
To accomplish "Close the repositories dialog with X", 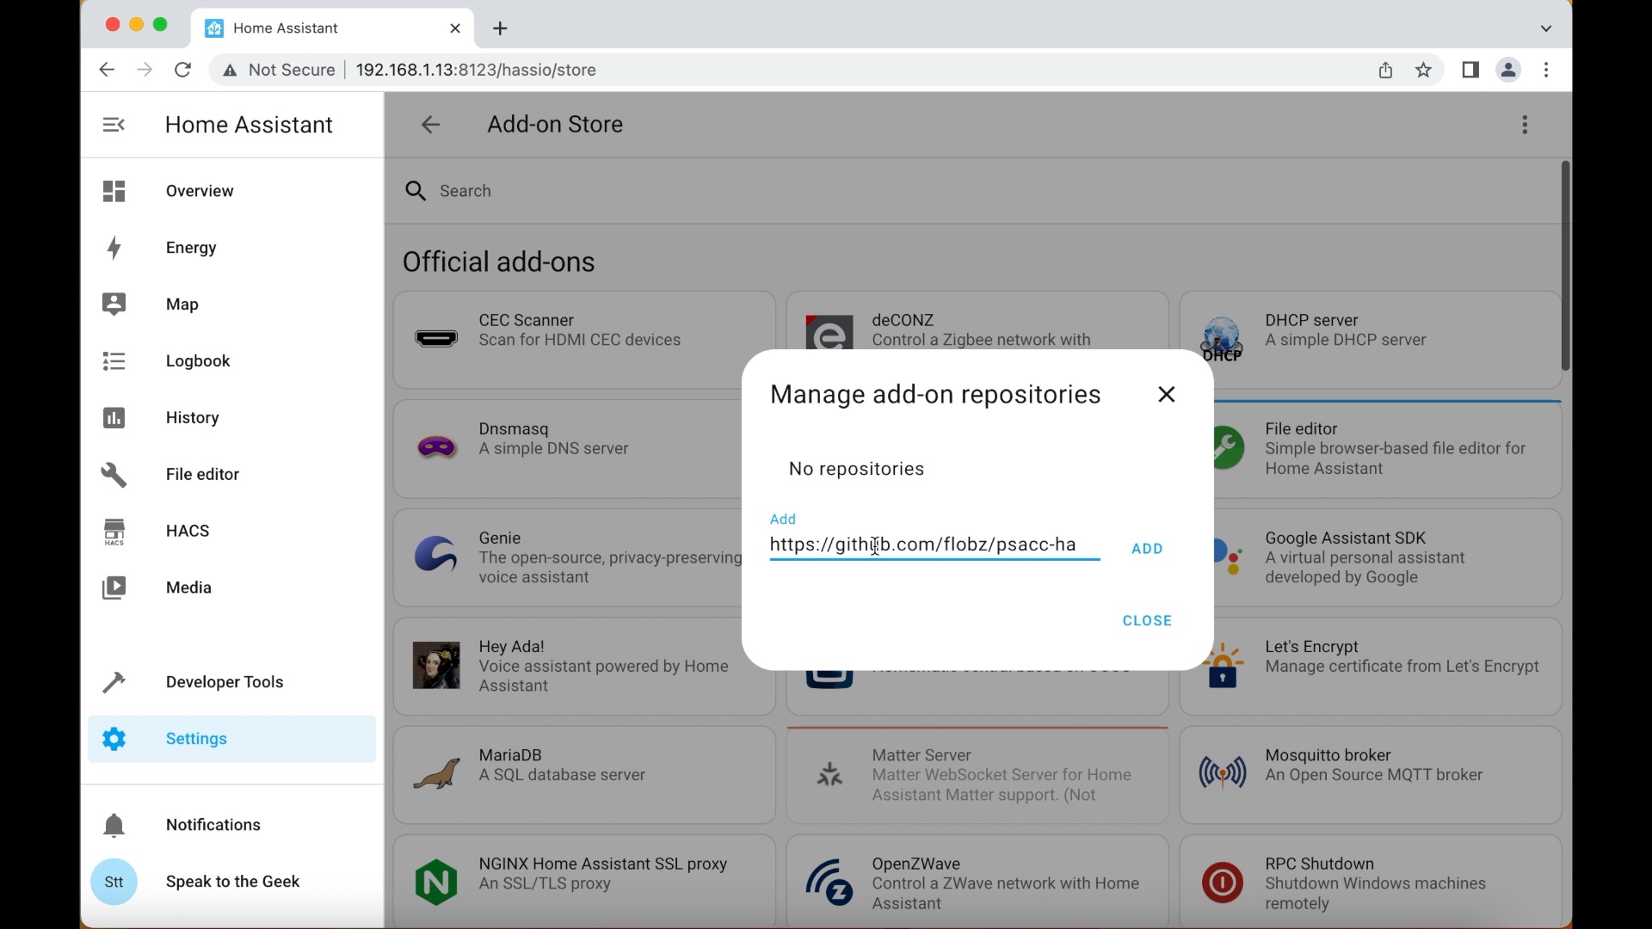I will 1166,395.
